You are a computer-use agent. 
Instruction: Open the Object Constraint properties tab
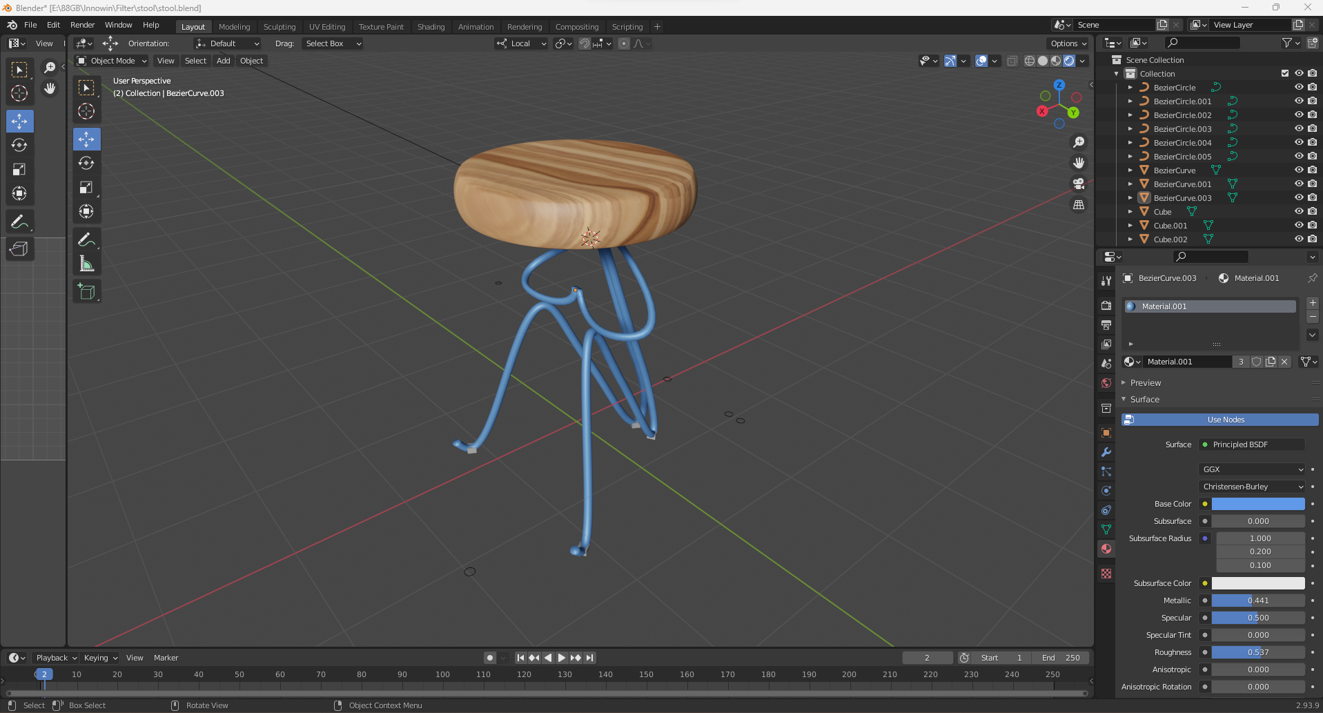1106,510
